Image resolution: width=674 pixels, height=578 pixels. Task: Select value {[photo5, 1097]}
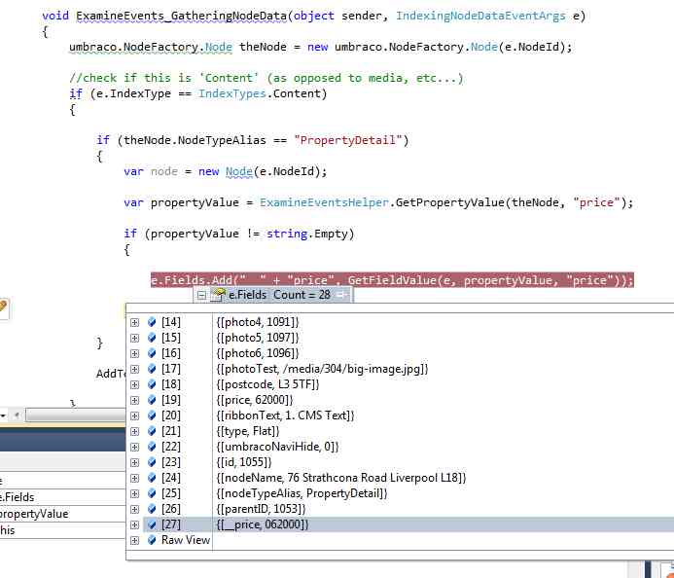click(x=258, y=338)
